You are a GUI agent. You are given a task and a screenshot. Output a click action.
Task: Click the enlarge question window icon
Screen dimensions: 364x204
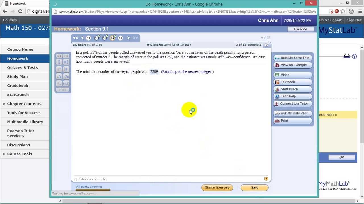267,45
